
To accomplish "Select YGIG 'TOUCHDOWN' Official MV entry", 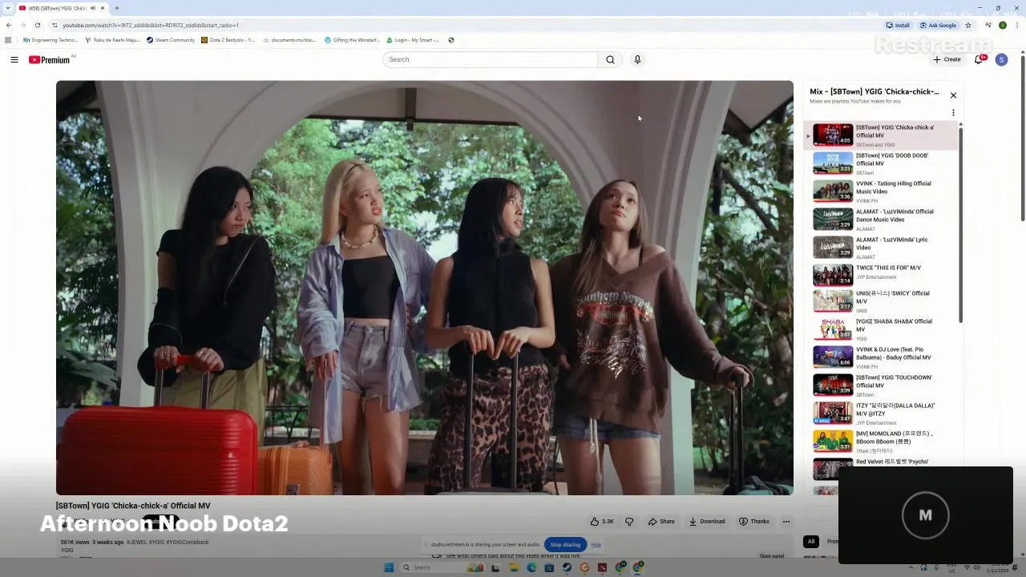I will tap(882, 385).
